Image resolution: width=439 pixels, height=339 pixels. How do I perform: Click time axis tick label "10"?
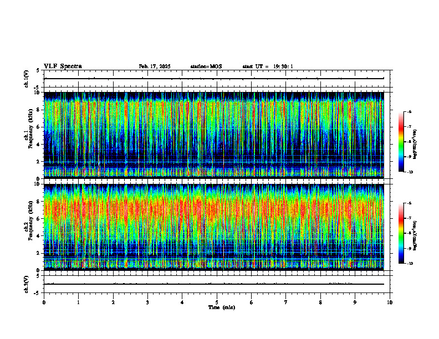(390, 302)
